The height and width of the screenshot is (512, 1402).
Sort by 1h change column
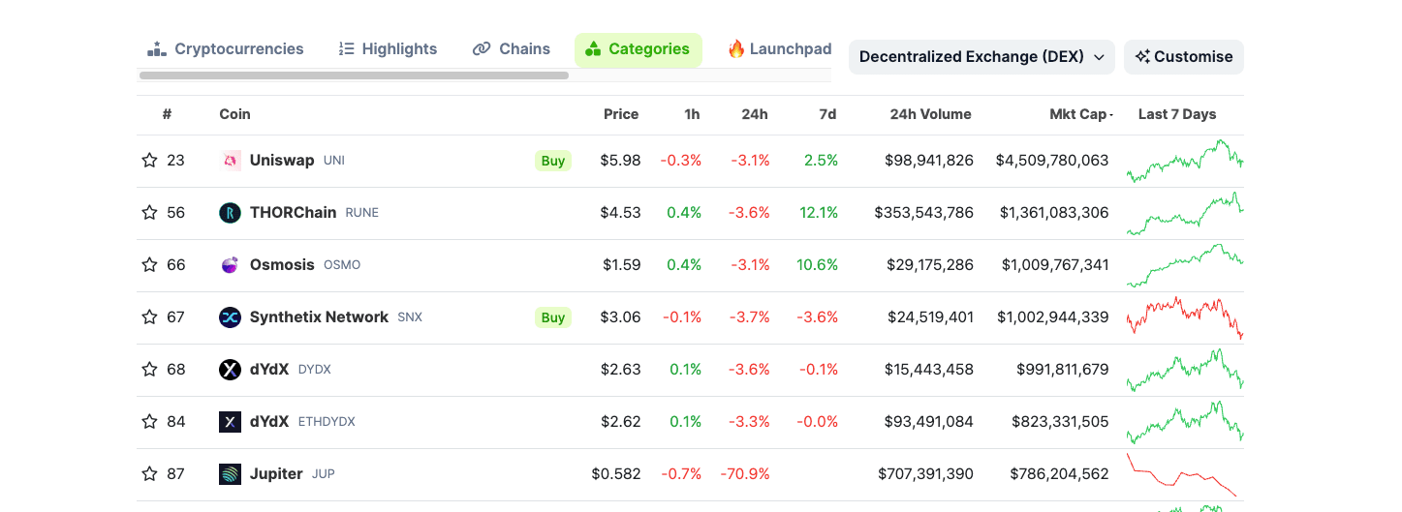(x=692, y=114)
